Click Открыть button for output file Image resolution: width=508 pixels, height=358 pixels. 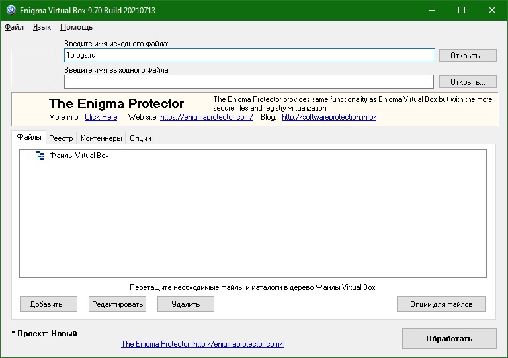point(468,82)
